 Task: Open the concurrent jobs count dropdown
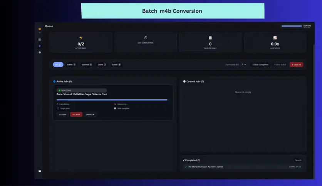(243, 65)
